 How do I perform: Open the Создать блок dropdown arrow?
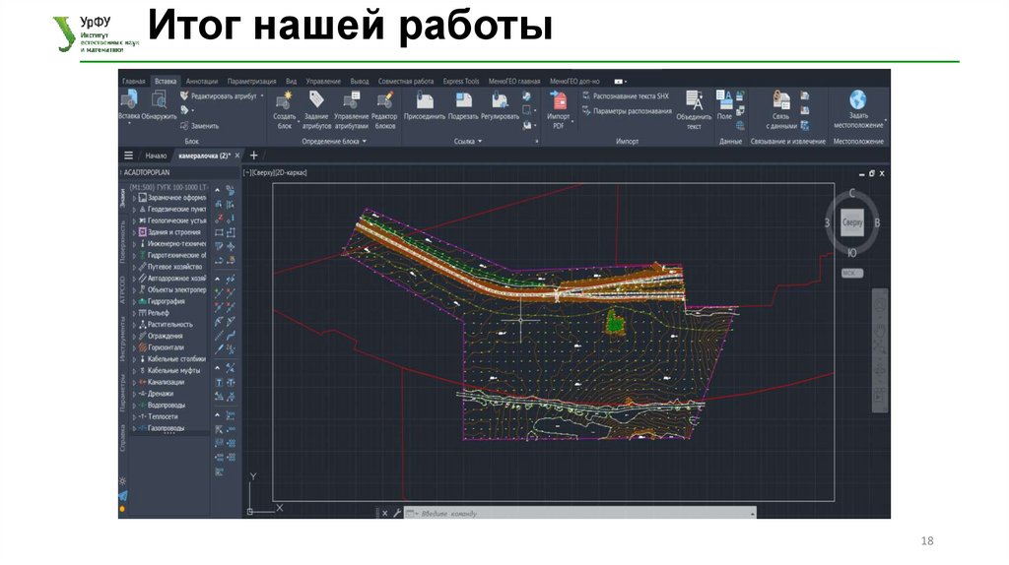coord(299,120)
